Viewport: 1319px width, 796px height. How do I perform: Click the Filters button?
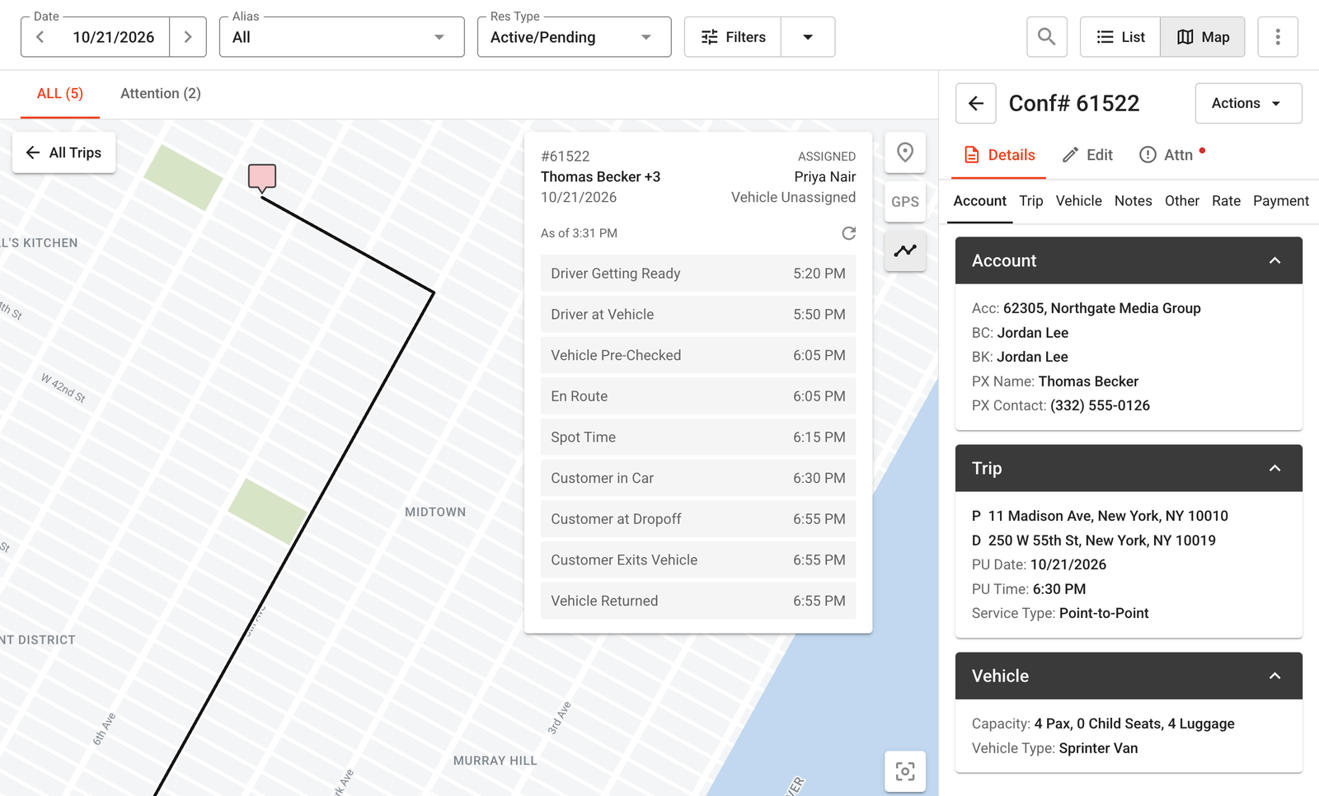tap(733, 37)
